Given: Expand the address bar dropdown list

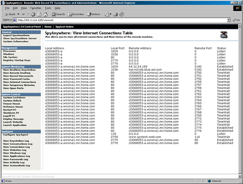Looking at the screenshot, I should (229, 20).
